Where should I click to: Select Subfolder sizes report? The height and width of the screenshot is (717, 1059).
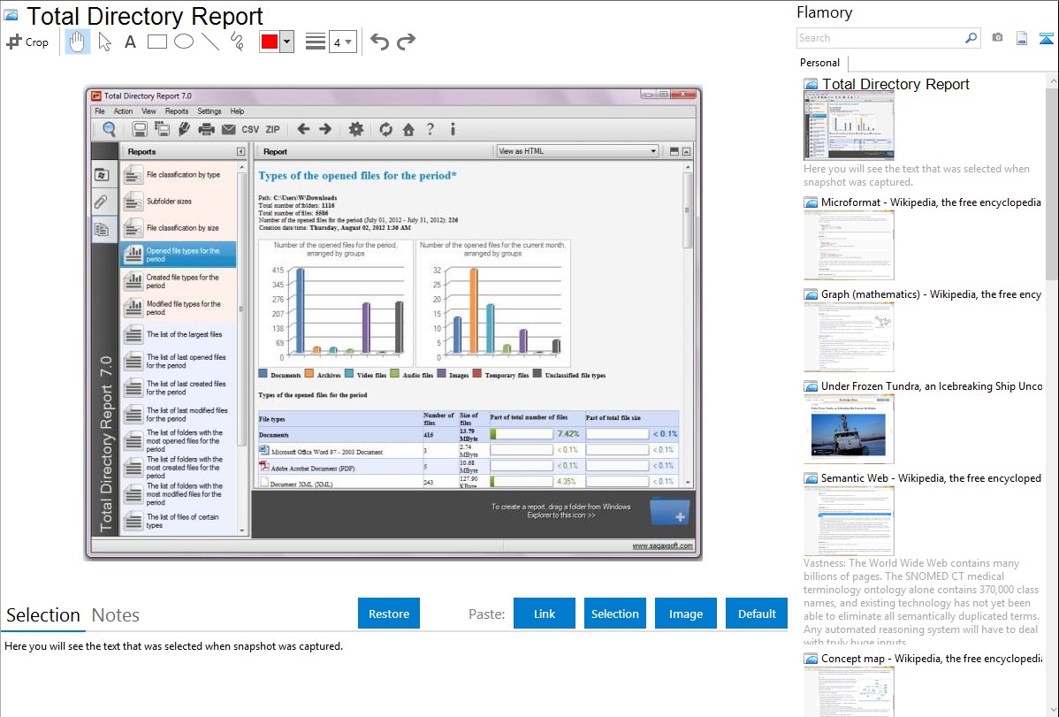[x=179, y=202]
